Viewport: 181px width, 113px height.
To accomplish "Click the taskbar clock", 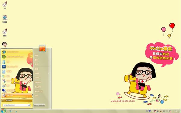I will pyautogui.click(x=176, y=111).
